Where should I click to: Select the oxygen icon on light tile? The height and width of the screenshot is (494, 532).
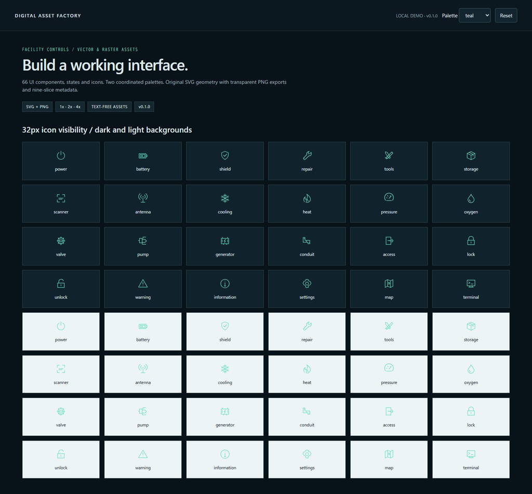tap(471, 369)
